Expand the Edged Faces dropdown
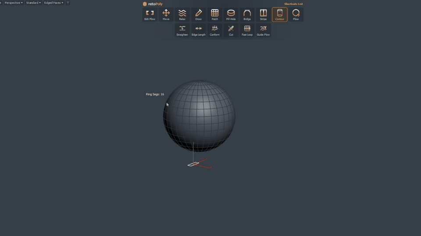Screen dimensions: 421x236 click(x=54, y=3)
